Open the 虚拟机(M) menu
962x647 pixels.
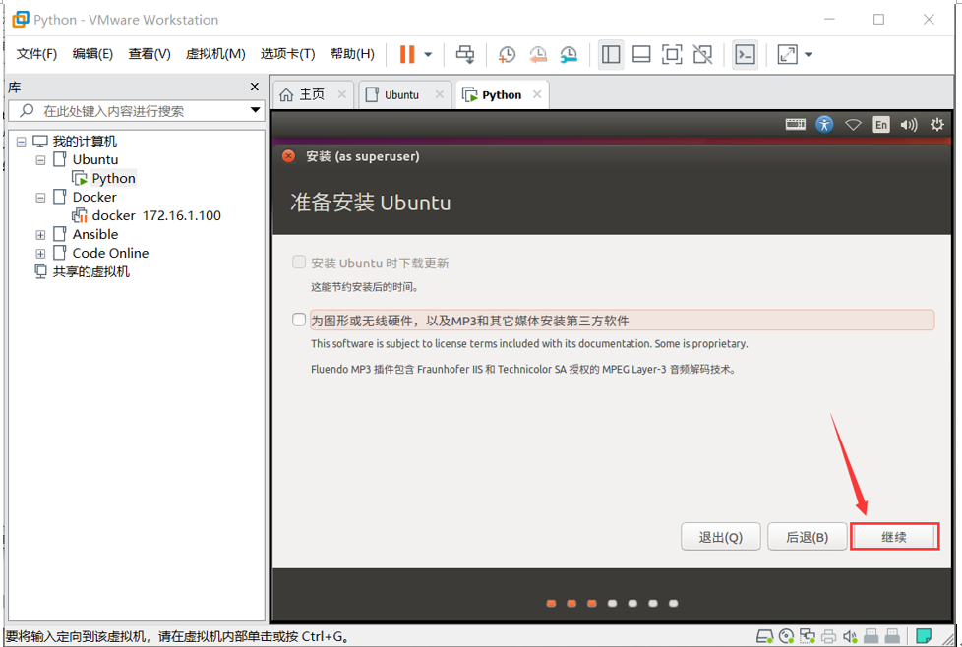click(x=215, y=54)
